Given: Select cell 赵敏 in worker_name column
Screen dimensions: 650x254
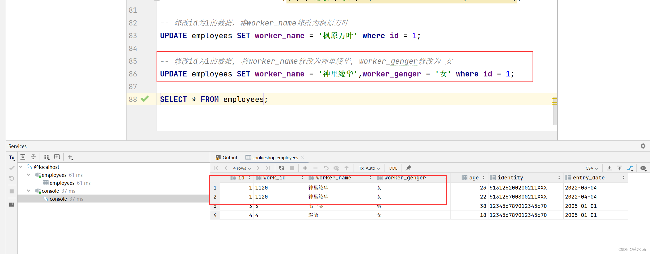Looking at the screenshot, I should pos(341,215).
